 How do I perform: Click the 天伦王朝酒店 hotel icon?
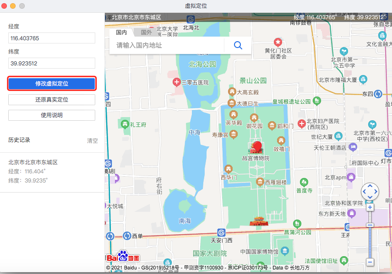point(353,147)
